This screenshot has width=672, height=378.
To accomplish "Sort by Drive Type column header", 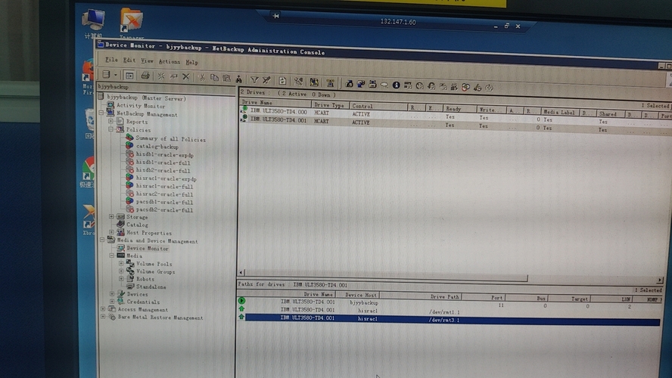I will coord(329,105).
